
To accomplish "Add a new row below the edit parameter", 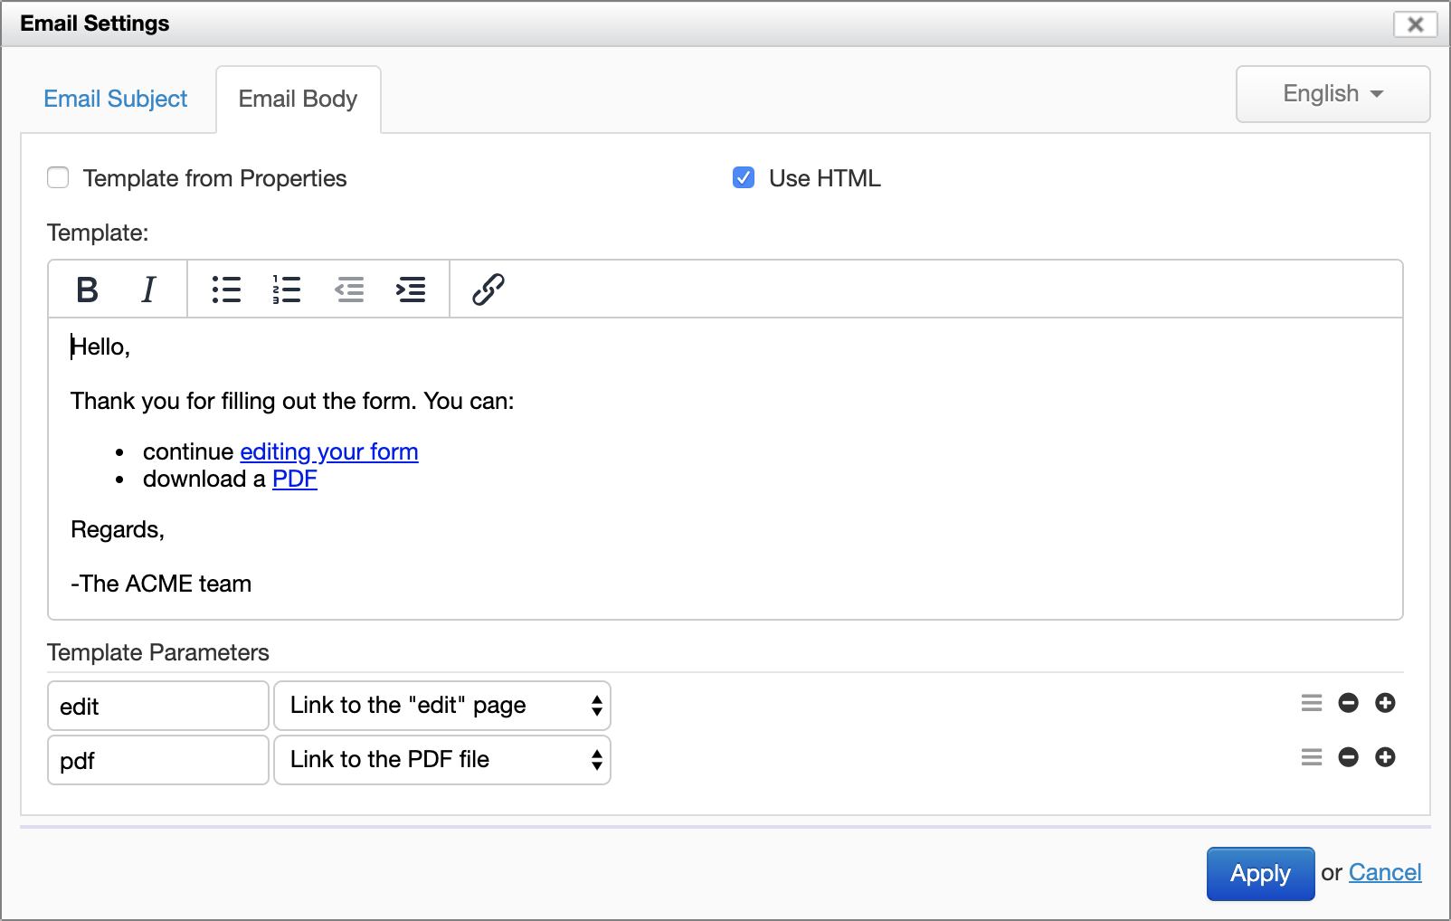I will (x=1385, y=703).
